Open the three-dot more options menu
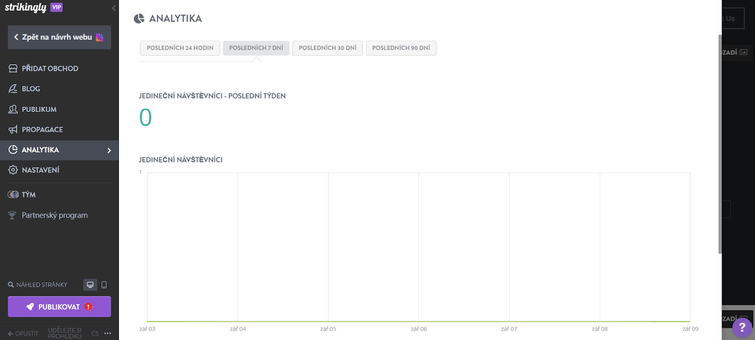 click(x=108, y=333)
